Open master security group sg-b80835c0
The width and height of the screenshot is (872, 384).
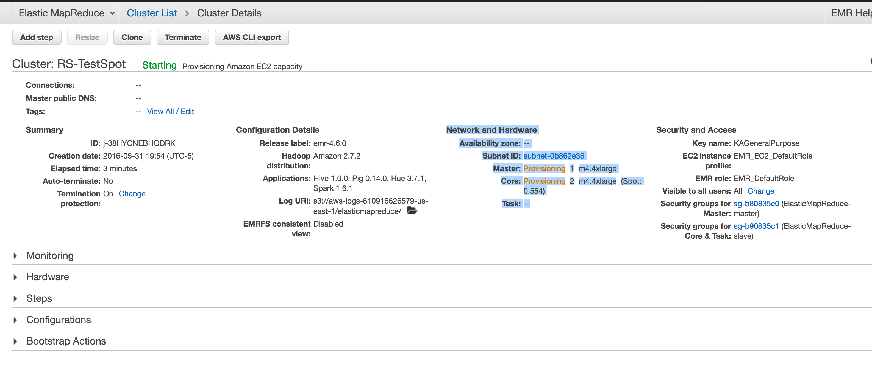coord(756,204)
